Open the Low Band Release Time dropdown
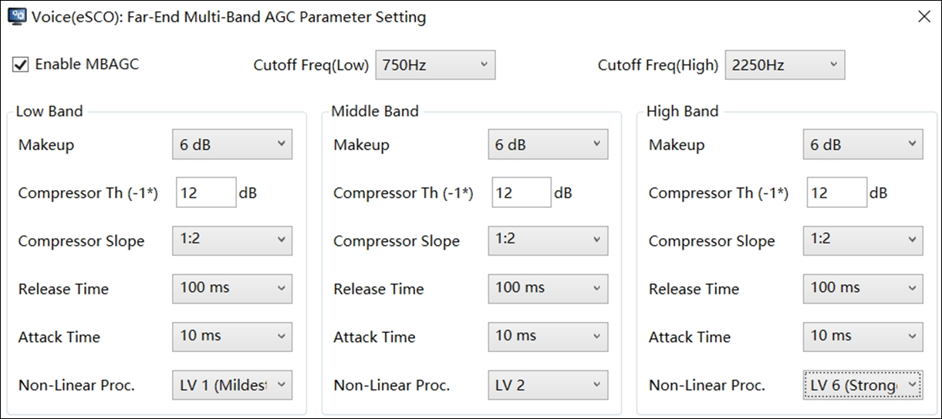The height and width of the screenshot is (419, 942). (x=231, y=289)
